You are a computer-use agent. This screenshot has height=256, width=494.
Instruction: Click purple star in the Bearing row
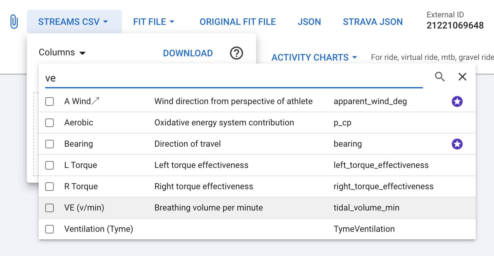pyautogui.click(x=457, y=144)
